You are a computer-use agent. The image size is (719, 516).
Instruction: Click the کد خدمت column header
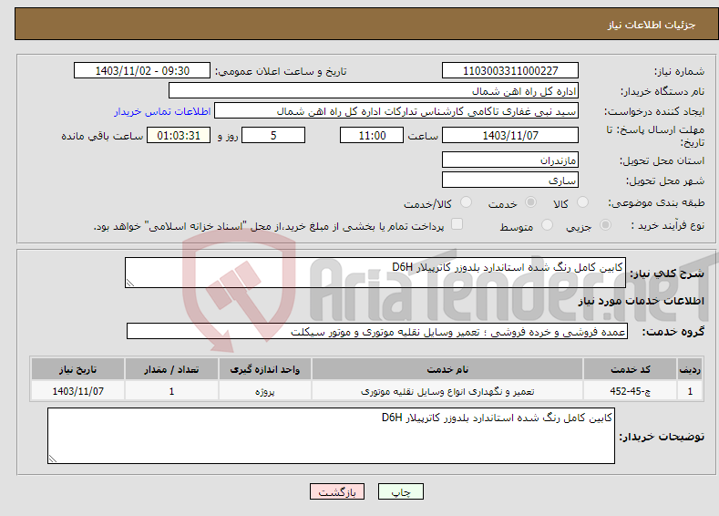[630, 369]
